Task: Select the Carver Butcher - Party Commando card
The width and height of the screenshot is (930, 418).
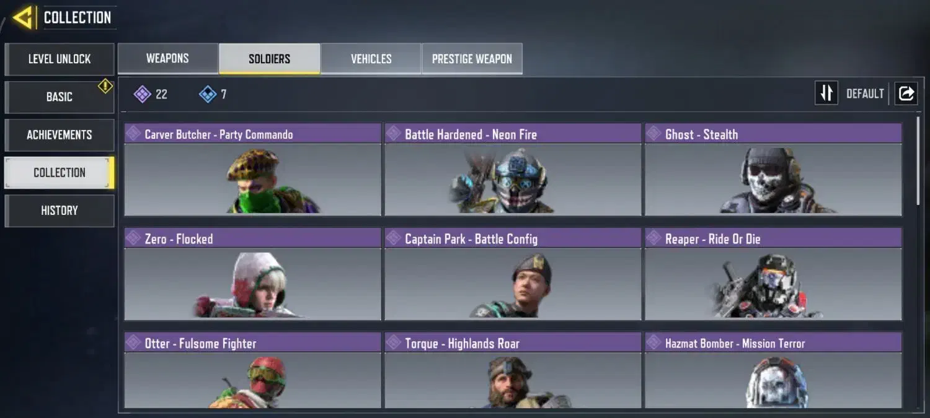Action: (x=253, y=170)
